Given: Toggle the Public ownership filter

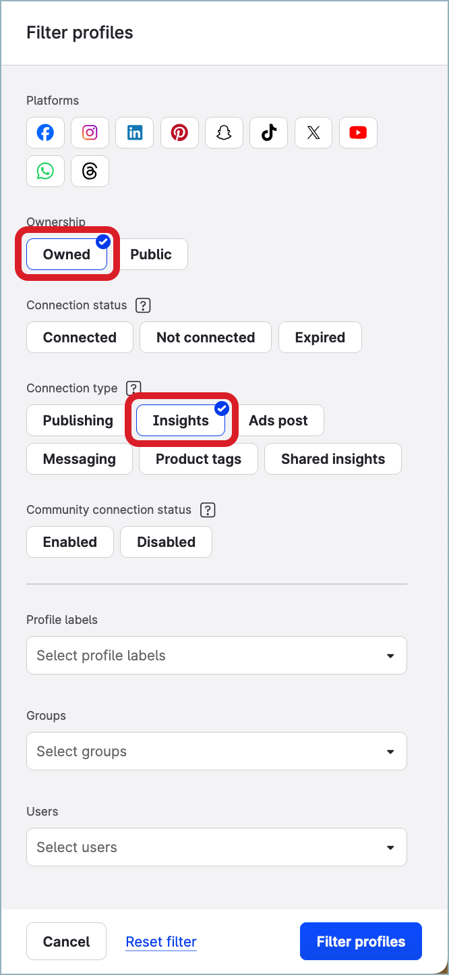Looking at the screenshot, I should tap(151, 254).
